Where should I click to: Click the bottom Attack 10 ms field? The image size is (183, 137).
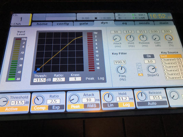pyautogui.click(x=89, y=100)
